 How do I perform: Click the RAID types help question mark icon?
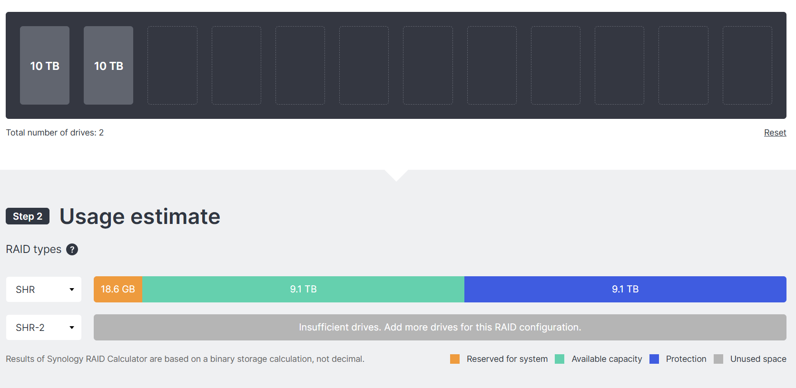pos(72,250)
